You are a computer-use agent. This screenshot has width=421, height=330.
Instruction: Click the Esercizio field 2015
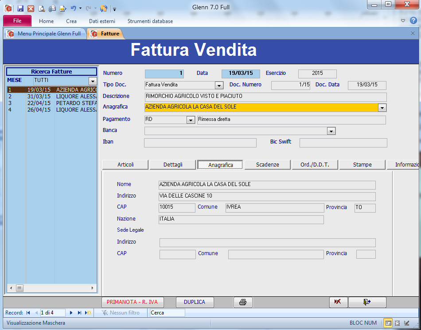pyautogui.click(x=317, y=74)
